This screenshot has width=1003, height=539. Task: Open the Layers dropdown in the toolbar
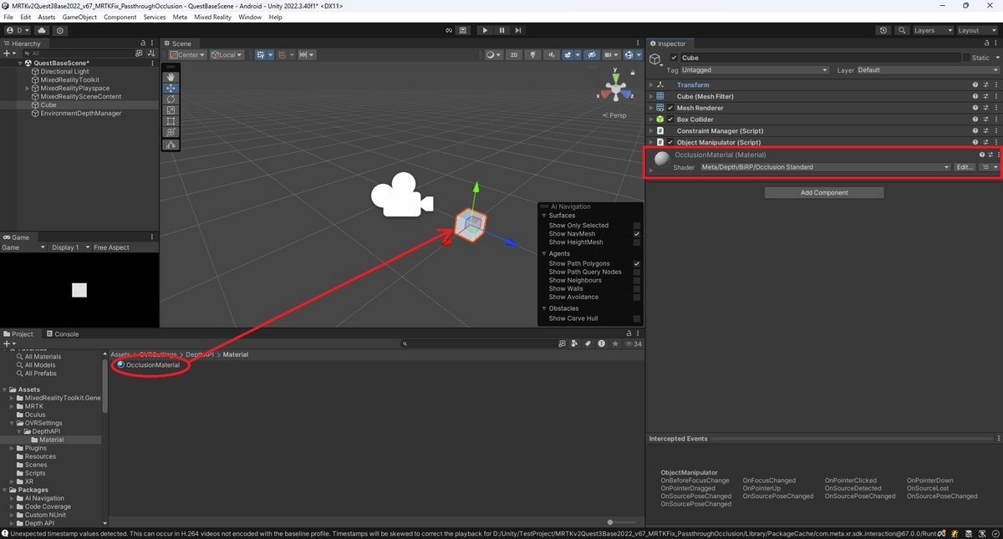[x=930, y=30]
